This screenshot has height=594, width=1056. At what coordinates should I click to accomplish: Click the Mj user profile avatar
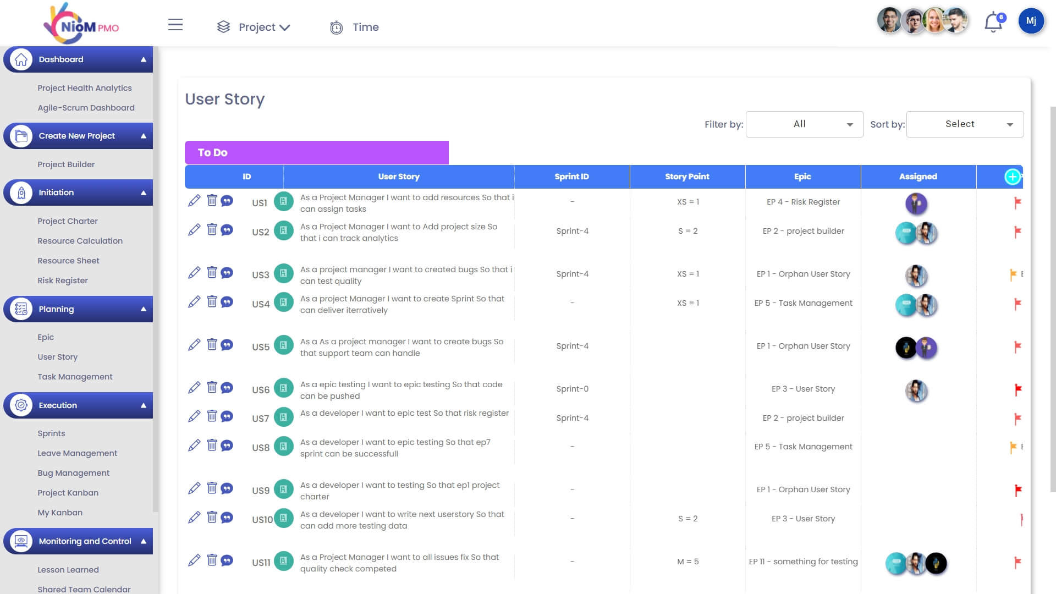1031,21
